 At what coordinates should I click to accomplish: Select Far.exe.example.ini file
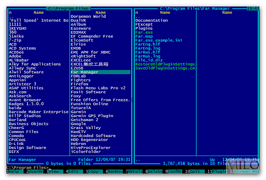tap(159, 40)
